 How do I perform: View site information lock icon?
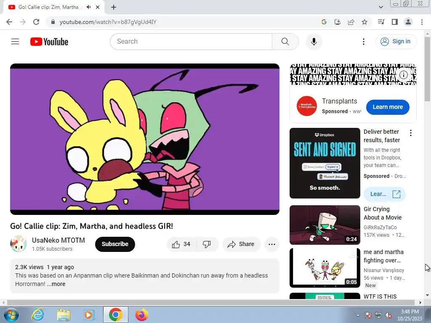[53, 22]
